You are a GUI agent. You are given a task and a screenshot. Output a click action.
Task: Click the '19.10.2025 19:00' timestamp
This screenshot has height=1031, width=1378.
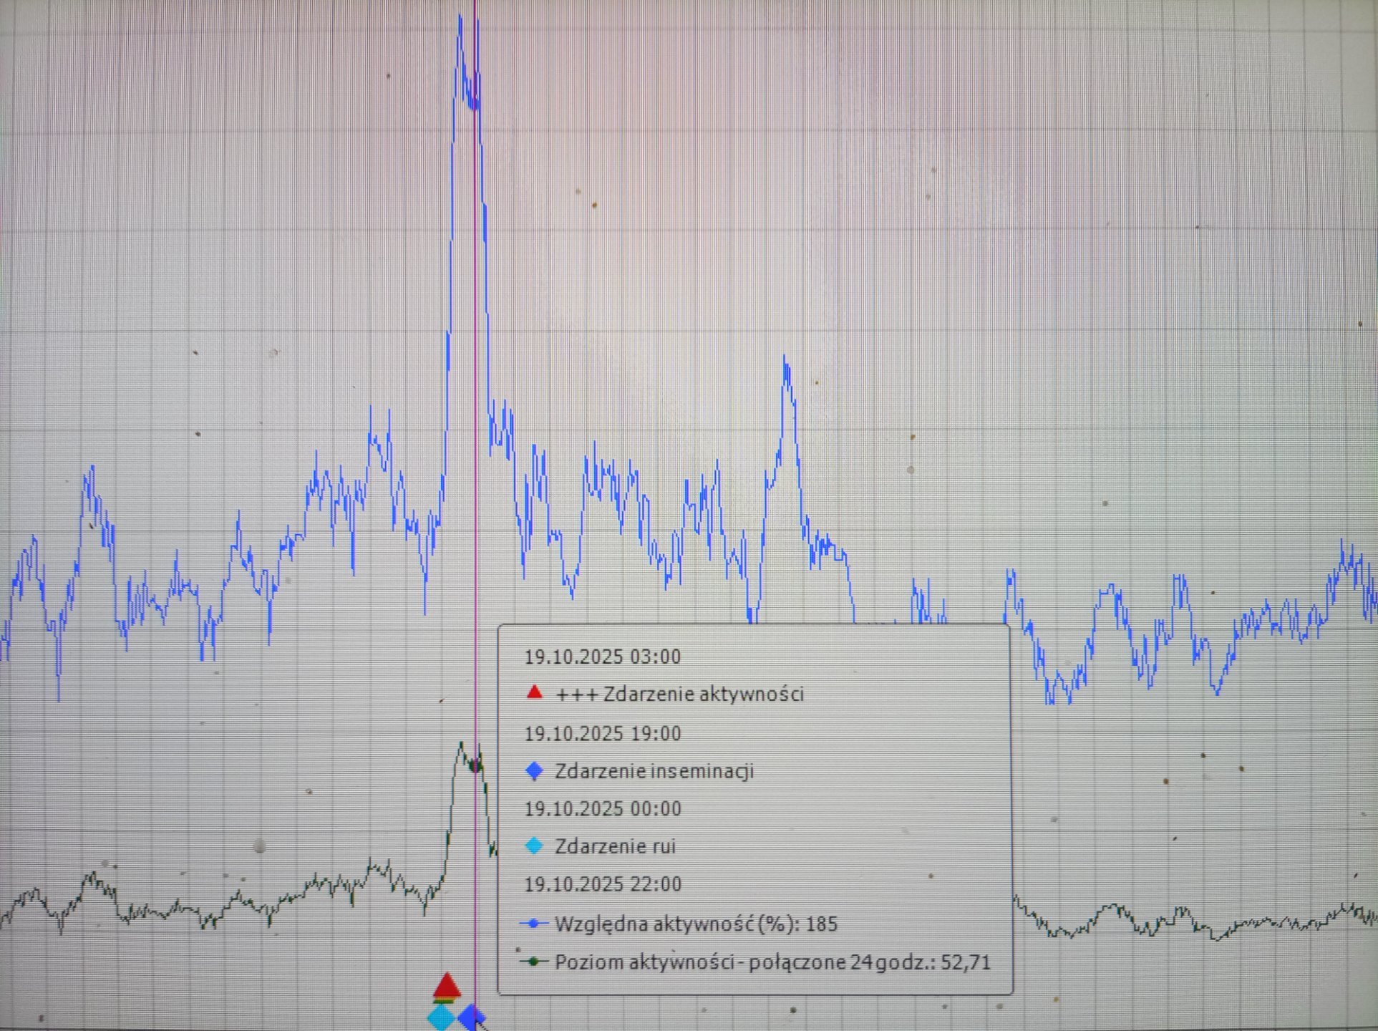coord(602,733)
